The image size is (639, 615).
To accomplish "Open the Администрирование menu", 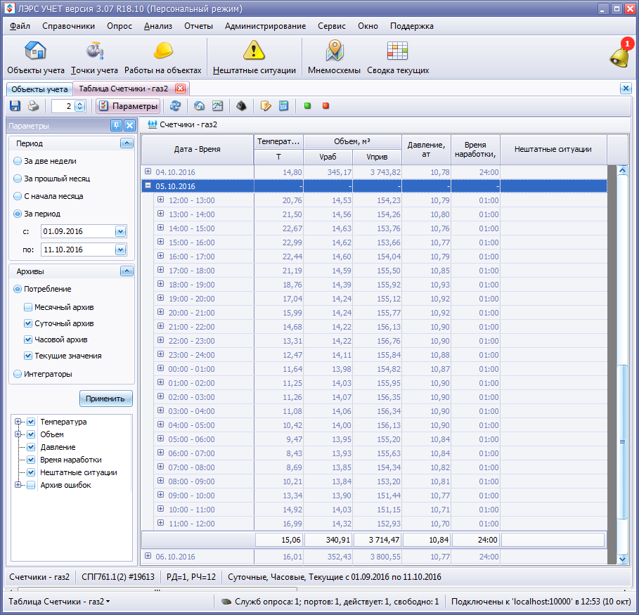I will coord(265,26).
